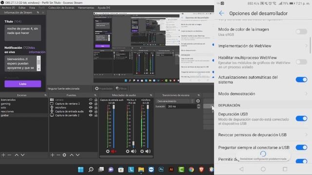Open the Colección de Escenas menu
This screenshot has width=312, height=175.
coord(61,8)
